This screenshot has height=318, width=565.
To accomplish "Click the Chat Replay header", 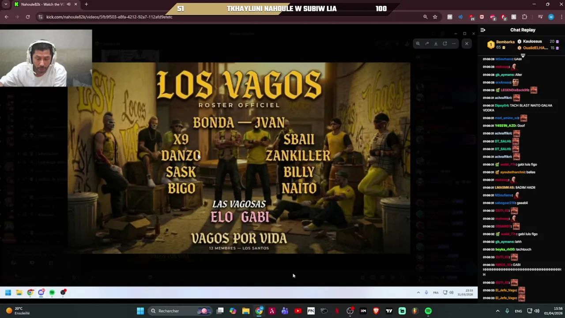I will point(523,30).
